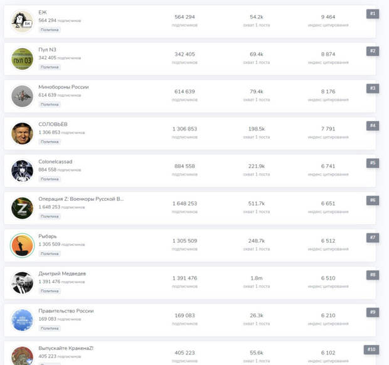Click the 9 464 citation index value
This screenshot has height=365, width=389.
(328, 17)
